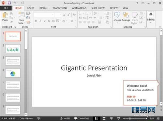Start Slide Show from status bar icon

(119, 118)
